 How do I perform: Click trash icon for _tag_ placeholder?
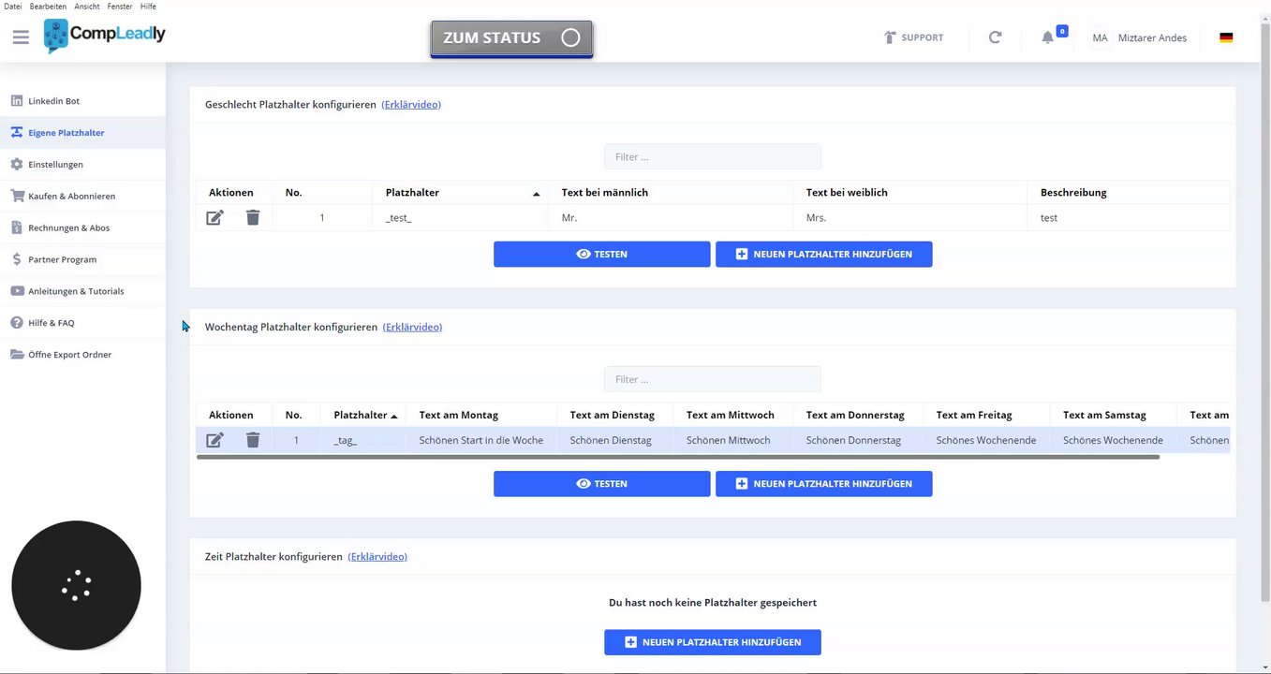(x=253, y=440)
